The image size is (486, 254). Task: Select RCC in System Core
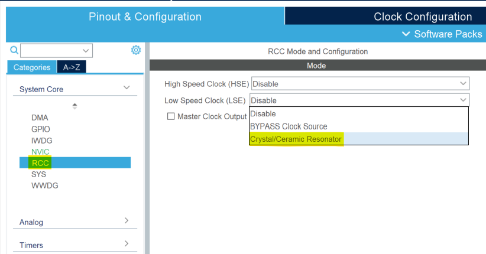(x=75, y=163)
